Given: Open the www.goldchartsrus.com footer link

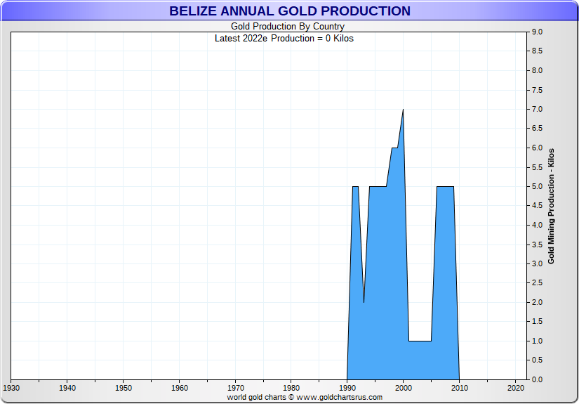Looking at the screenshot, I should pyautogui.click(x=305, y=397).
